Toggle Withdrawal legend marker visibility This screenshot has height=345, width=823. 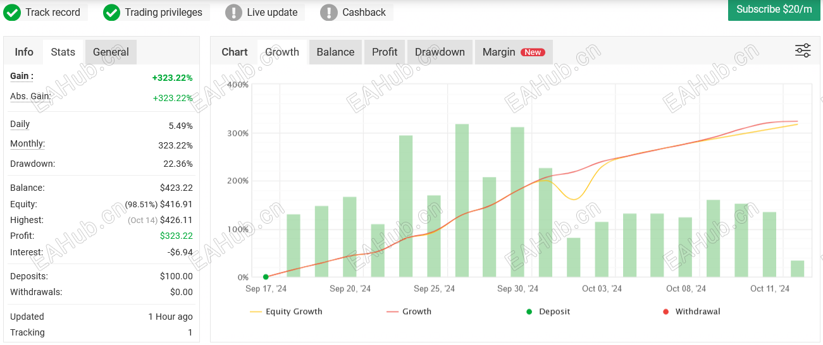point(691,312)
